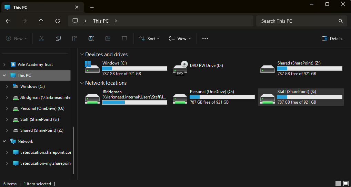Refresh the This PC view
Image resolution: width=351 pixels, height=187 pixels.
pos(58,21)
